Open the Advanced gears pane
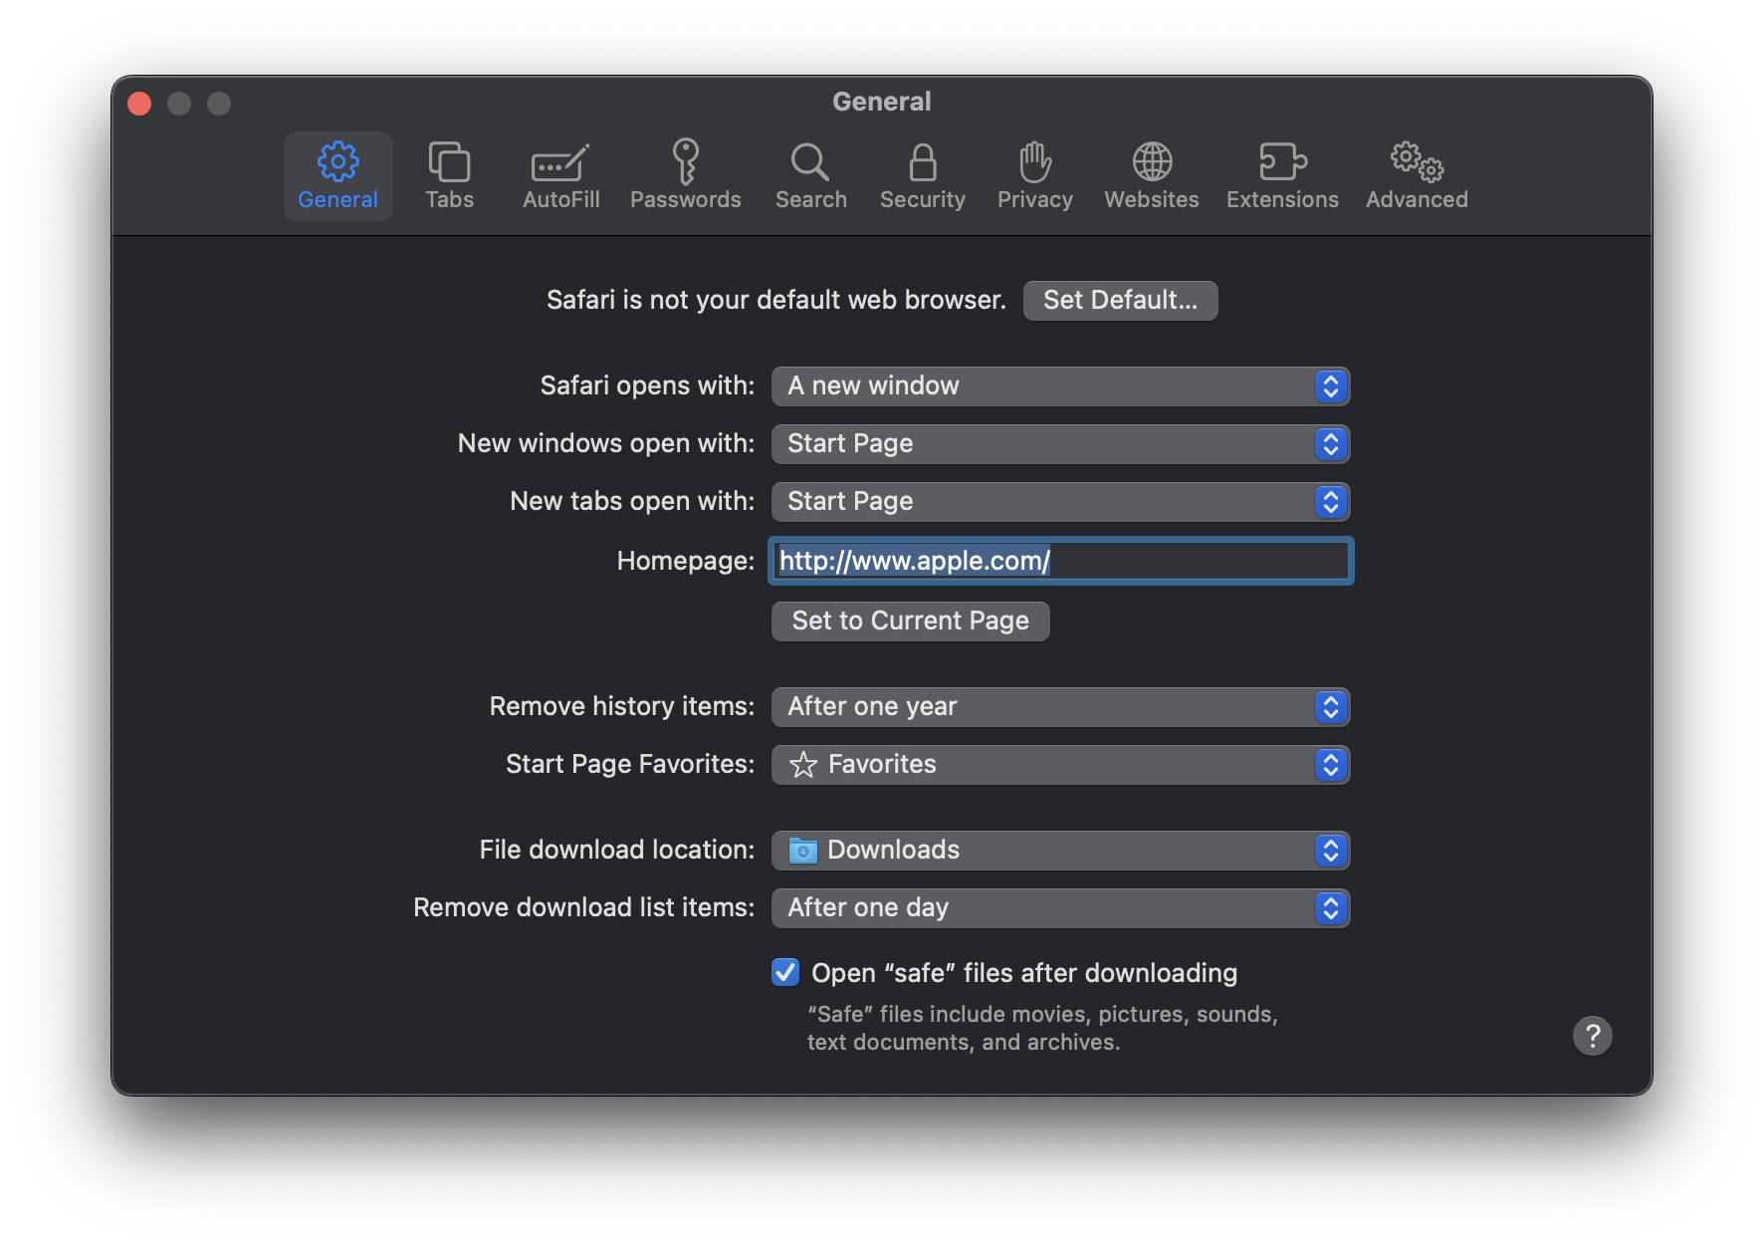Image resolution: width=1764 pixels, height=1243 pixels. coord(1416,175)
